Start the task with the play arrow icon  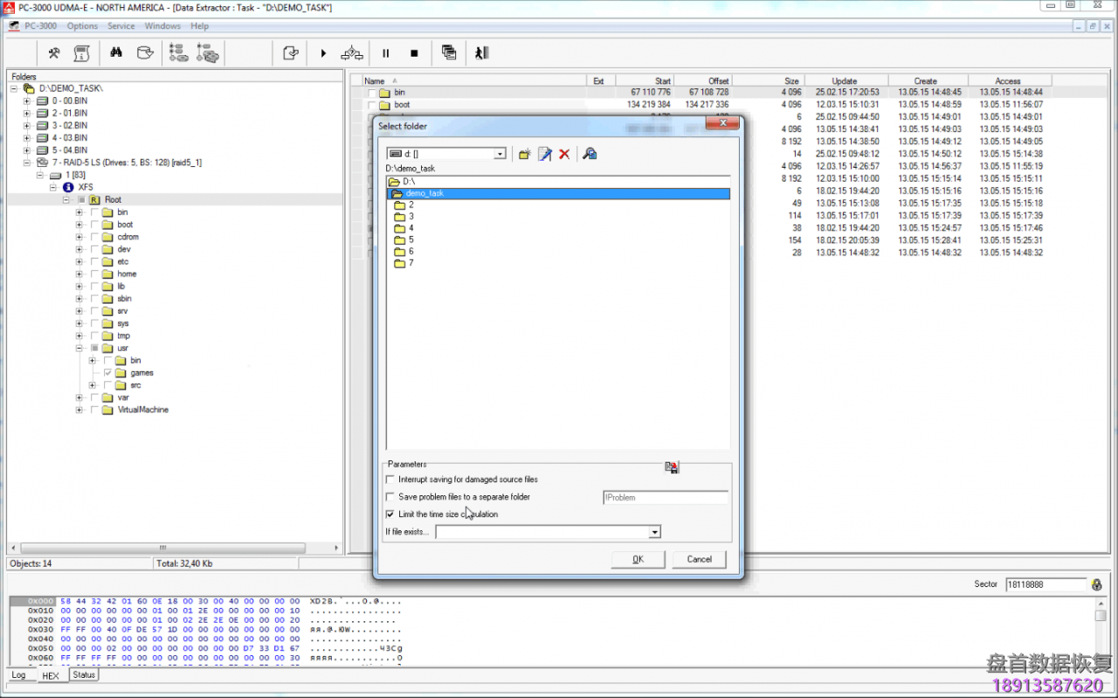click(x=324, y=53)
